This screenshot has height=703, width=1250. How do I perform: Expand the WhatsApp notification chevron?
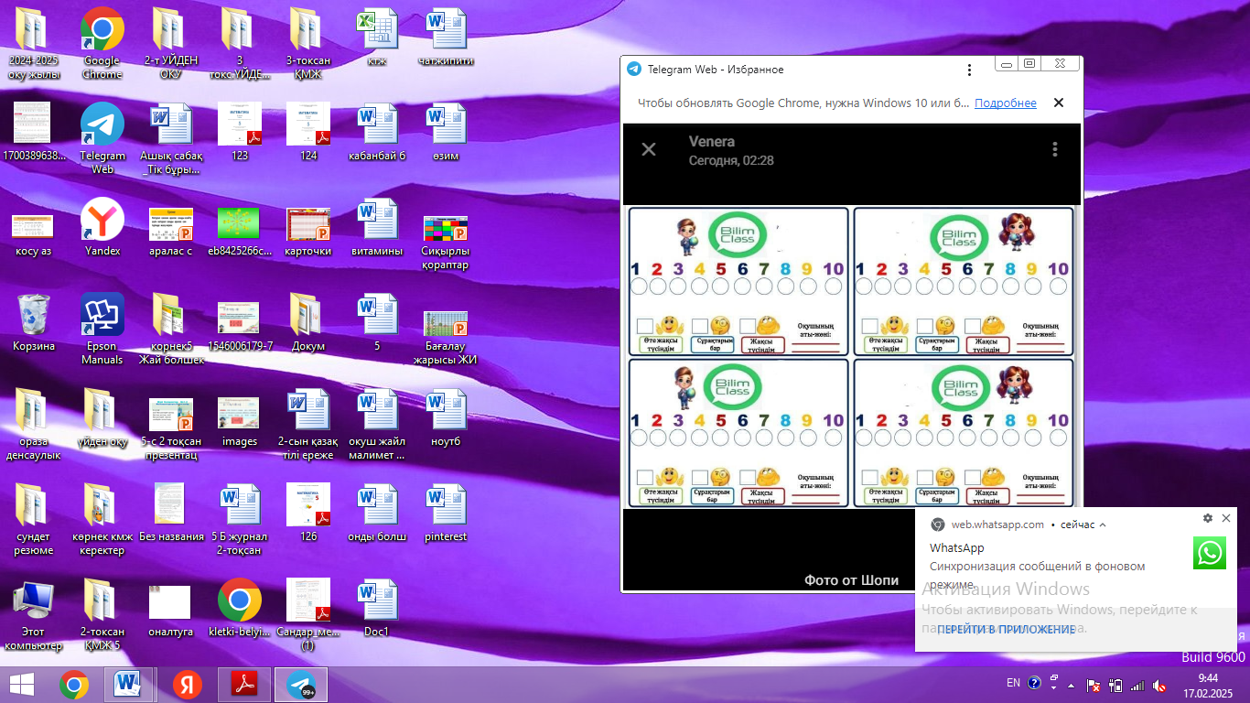click(x=1103, y=525)
